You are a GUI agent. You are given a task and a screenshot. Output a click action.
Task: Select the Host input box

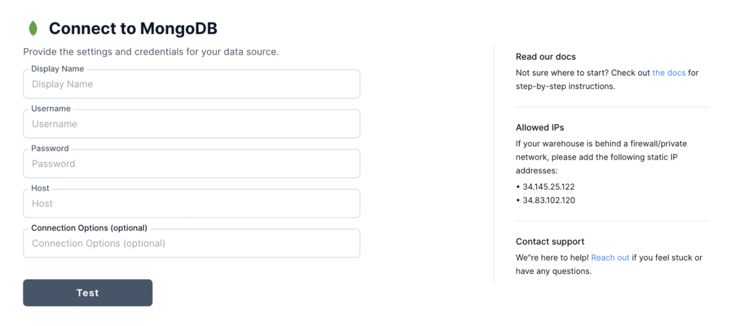191,203
